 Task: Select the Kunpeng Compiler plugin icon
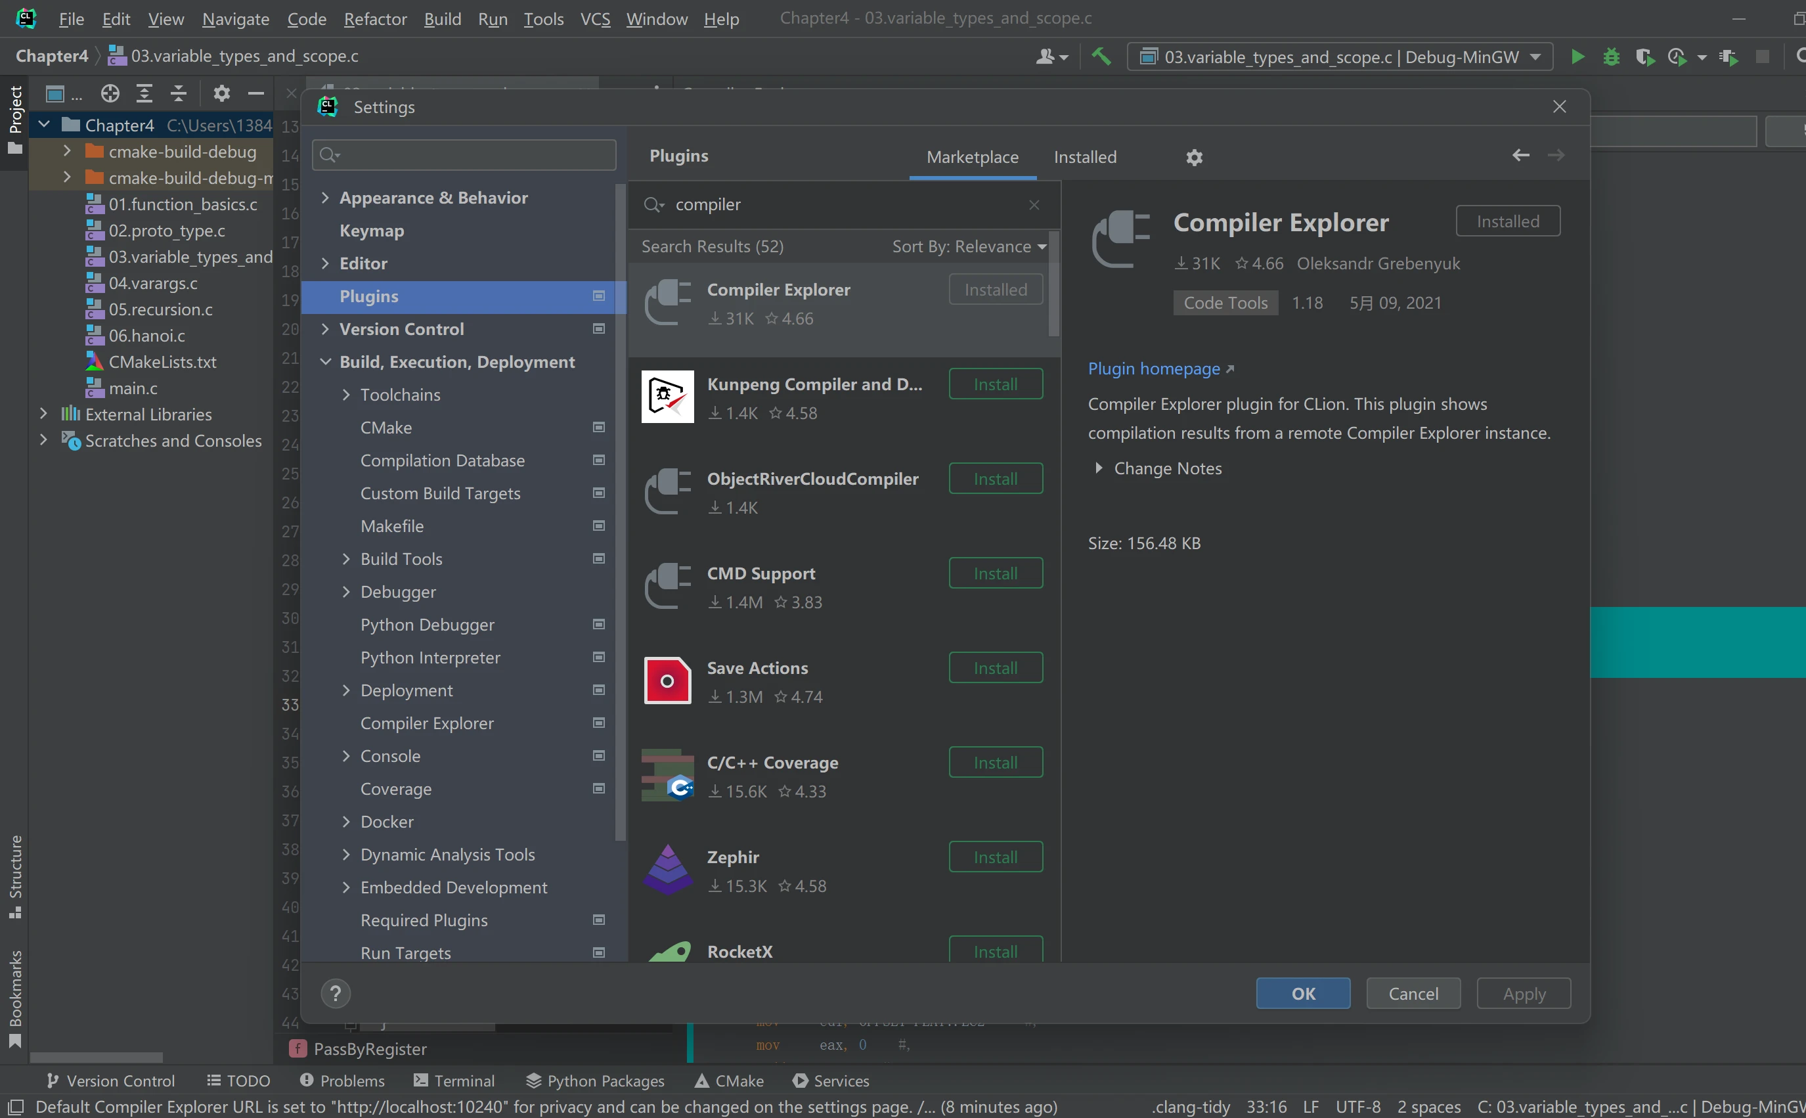667,397
